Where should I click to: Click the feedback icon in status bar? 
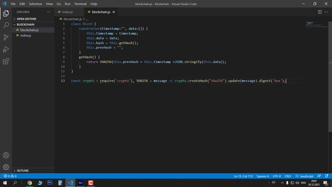tap(319, 176)
